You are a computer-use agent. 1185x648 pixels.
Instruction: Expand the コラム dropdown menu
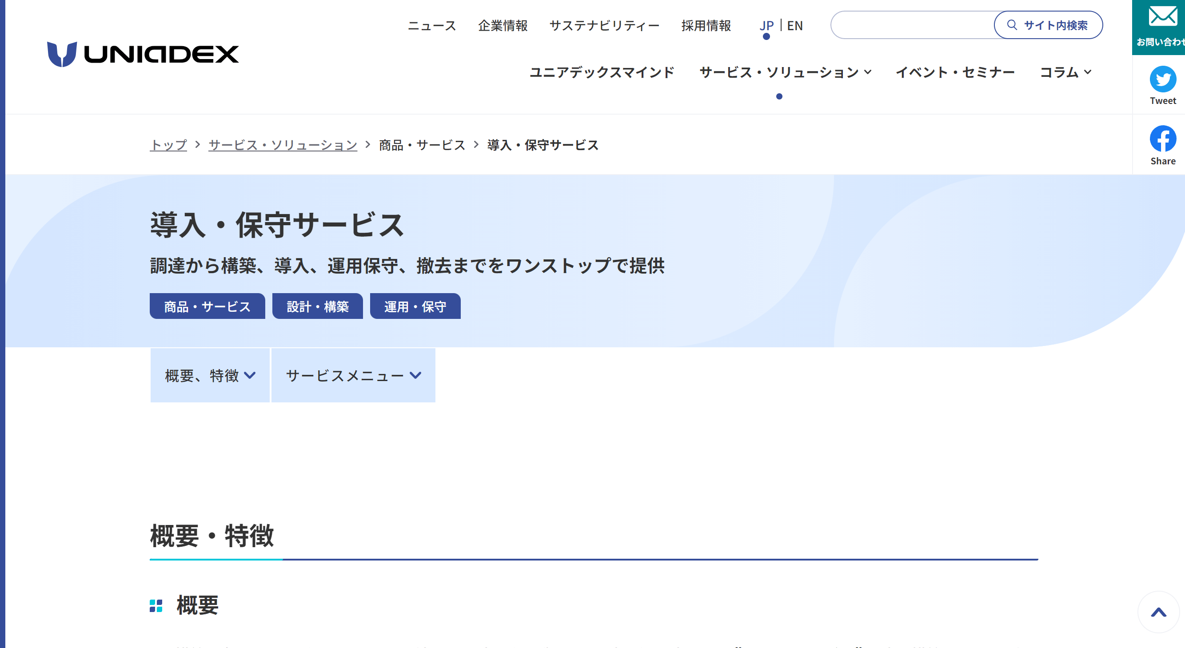[1065, 72]
